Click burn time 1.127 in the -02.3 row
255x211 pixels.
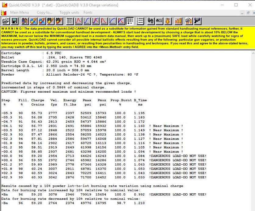[x=139, y=139]
